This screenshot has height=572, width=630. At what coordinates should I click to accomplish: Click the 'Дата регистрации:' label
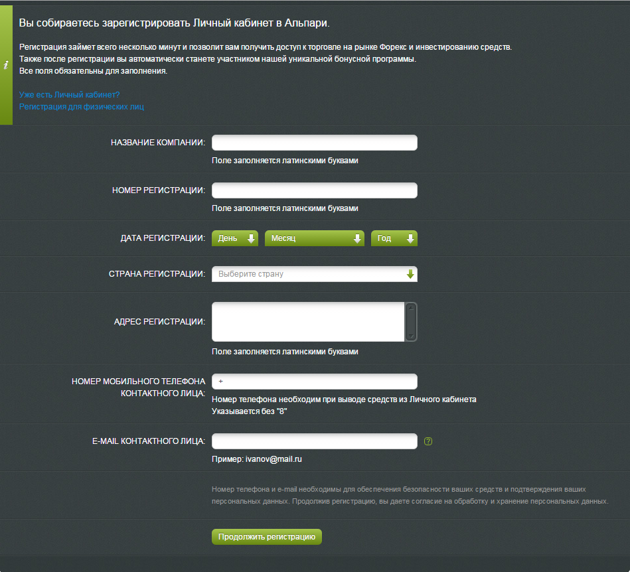click(x=163, y=238)
